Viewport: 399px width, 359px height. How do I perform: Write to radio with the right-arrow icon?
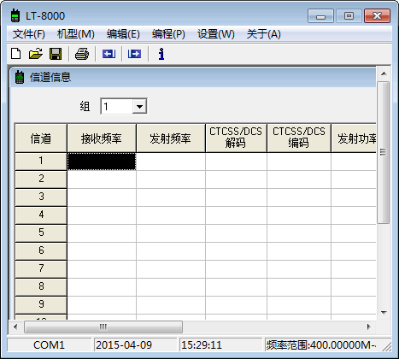tap(134, 54)
